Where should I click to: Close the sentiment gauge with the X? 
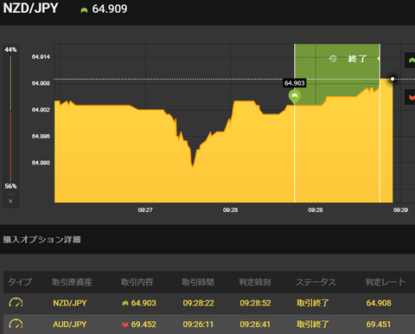pos(10,201)
